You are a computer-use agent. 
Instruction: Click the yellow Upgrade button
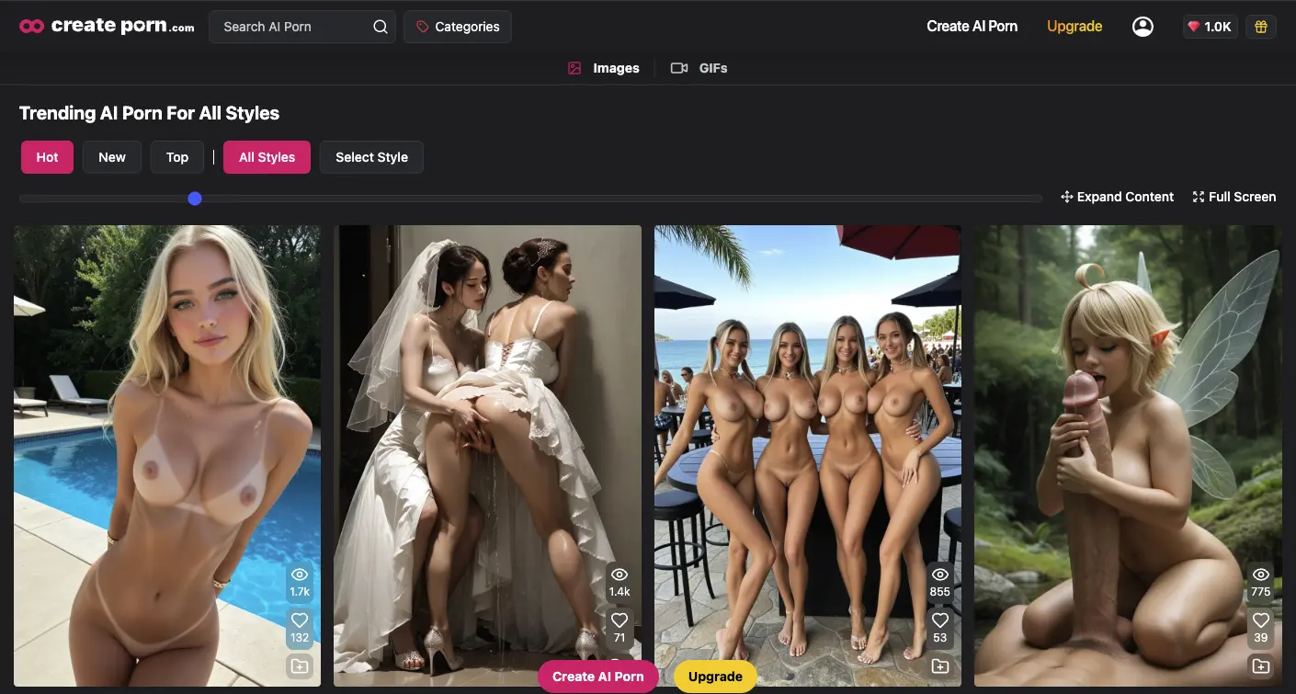[715, 676]
